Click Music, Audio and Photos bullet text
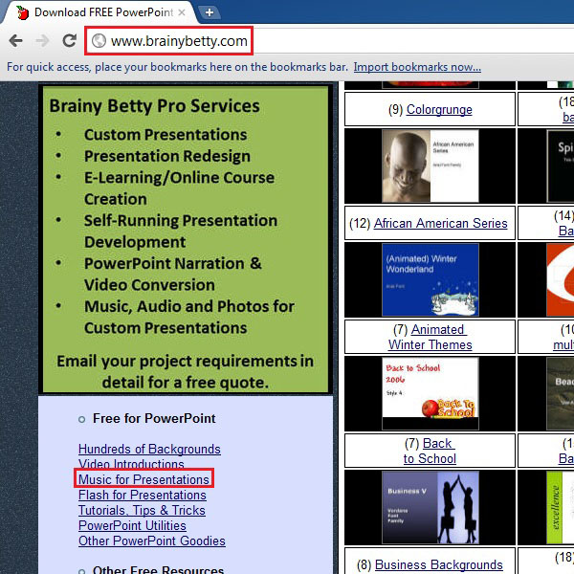The image size is (574, 574). pos(189,317)
